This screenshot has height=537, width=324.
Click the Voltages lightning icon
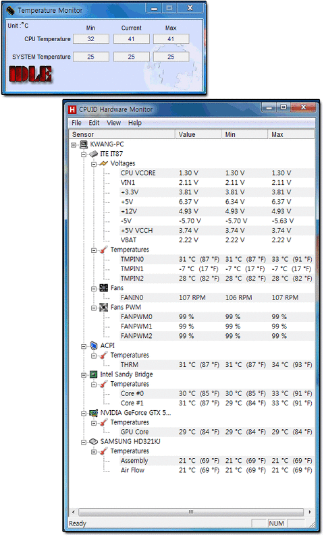104,163
